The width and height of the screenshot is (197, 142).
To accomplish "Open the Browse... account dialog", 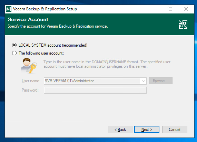I will point(161,81).
